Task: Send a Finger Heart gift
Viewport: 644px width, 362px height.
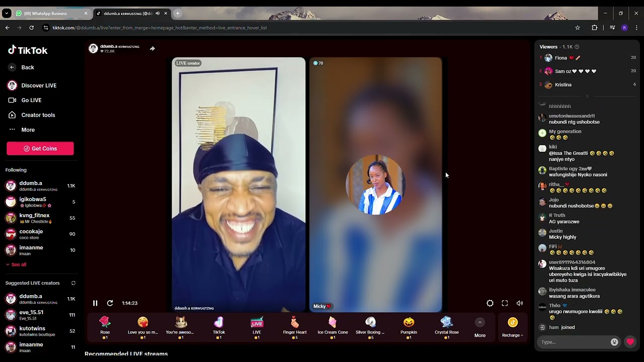Action: [x=295, y=327]
